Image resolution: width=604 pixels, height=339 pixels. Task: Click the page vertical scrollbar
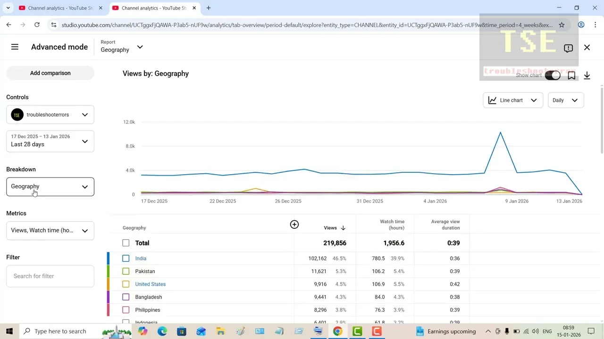tap(602, 120)
